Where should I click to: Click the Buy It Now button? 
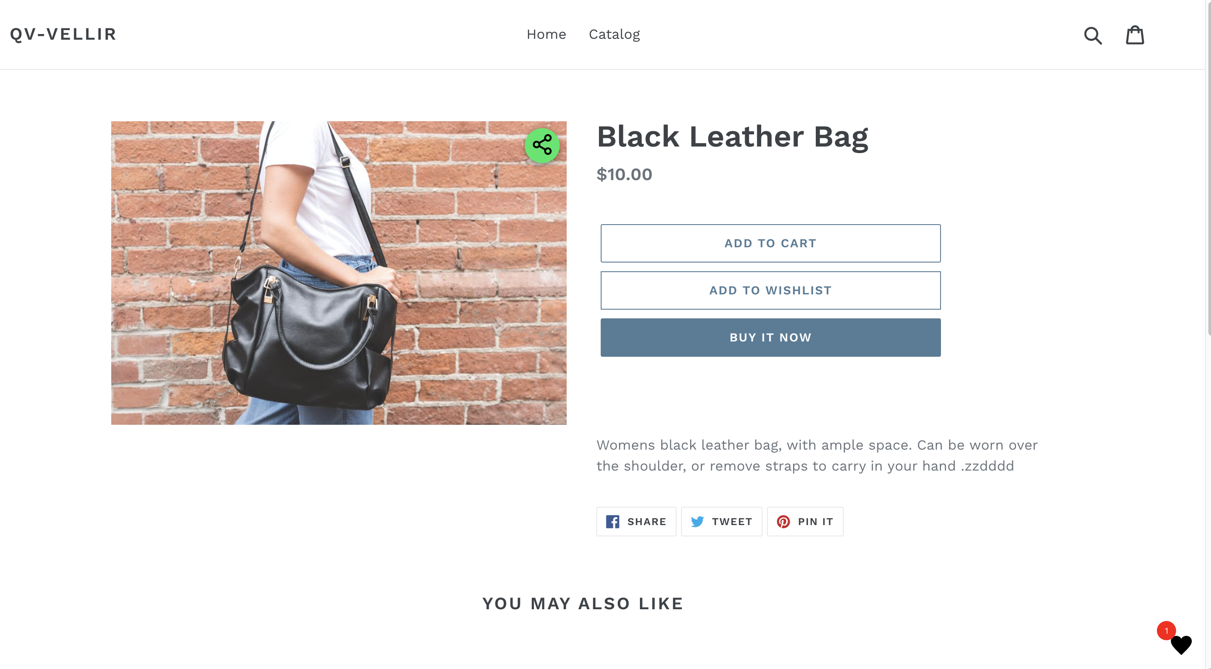(x=770, y=337)
